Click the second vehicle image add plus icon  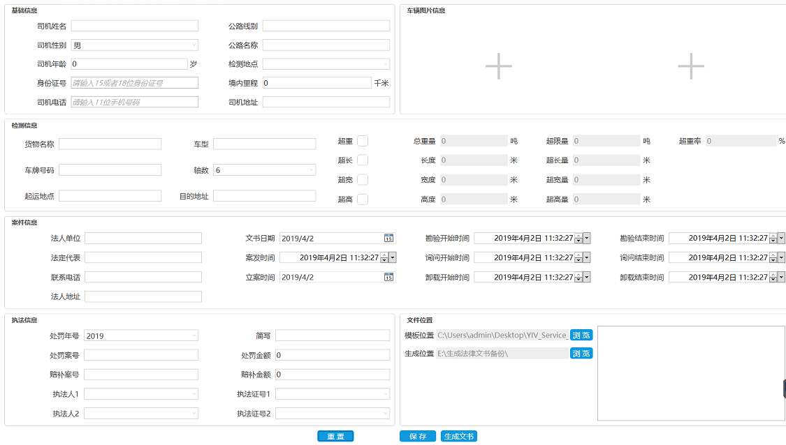690,66
